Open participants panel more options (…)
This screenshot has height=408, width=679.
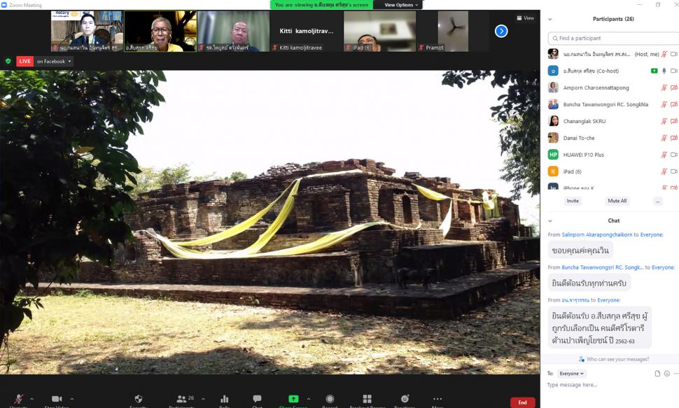click(x=658, y=201)
